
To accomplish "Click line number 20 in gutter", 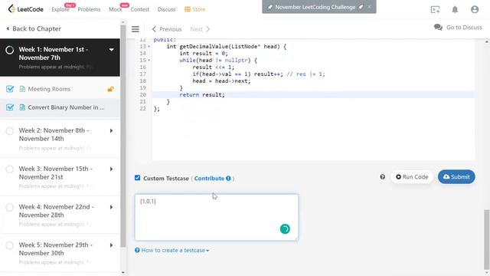I will coord(143,95).
